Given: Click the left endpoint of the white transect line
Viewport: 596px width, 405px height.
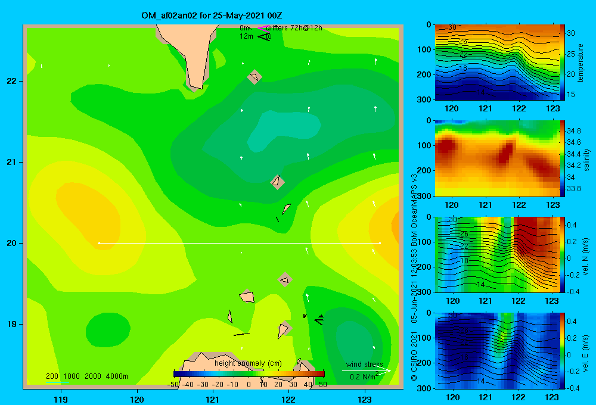Looking at the screenshot, I should 99,243.
